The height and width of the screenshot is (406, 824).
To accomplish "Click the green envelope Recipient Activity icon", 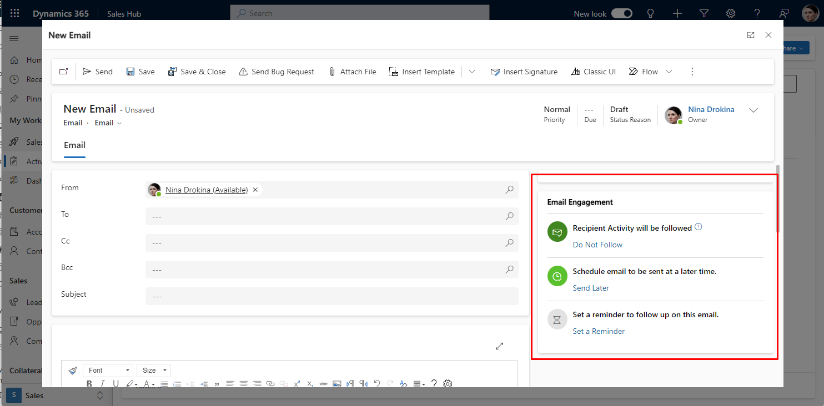I will tap(557, 232).
